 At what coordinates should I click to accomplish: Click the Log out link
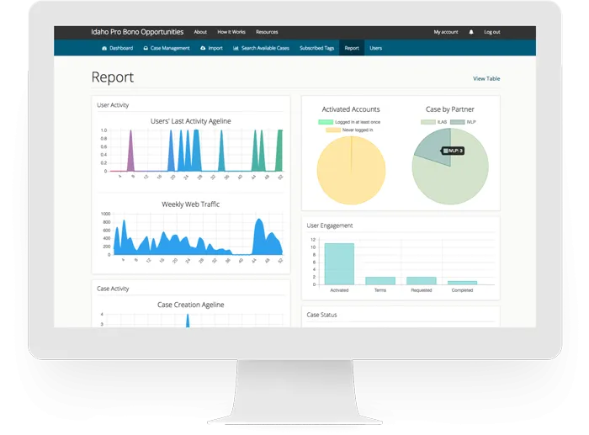pyautogui.click(x=491, y=32)
